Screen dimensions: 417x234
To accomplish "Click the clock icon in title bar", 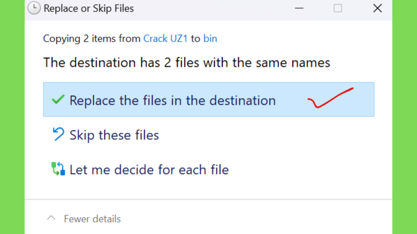I will [x=34, y=8].
